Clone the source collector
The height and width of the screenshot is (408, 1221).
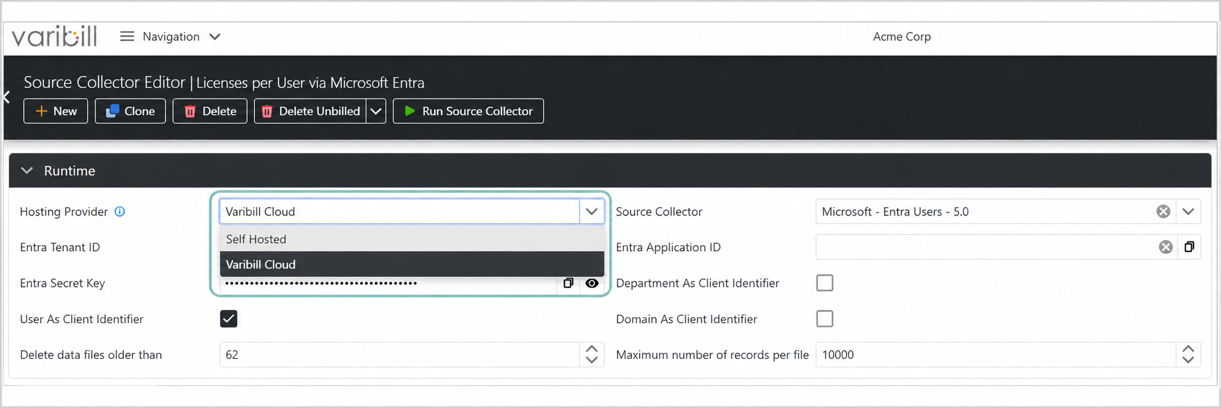130,111
